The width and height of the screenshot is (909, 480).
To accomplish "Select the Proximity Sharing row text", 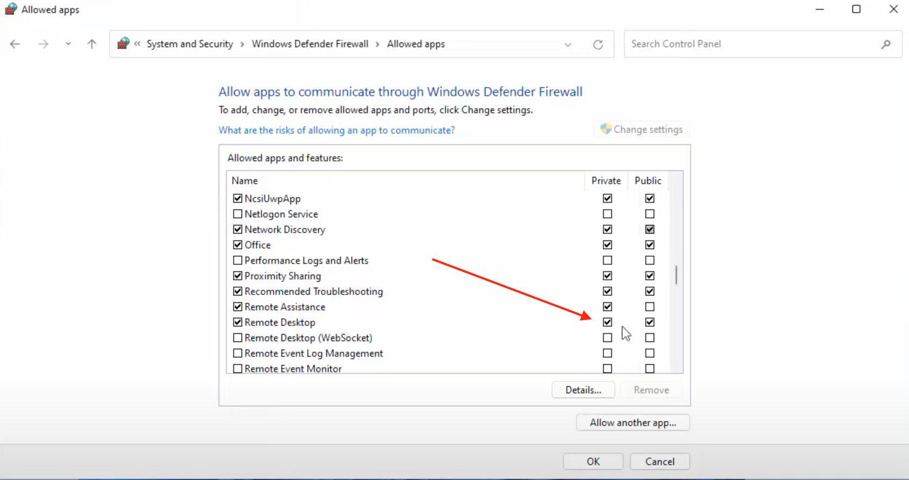I will (283, 276).
